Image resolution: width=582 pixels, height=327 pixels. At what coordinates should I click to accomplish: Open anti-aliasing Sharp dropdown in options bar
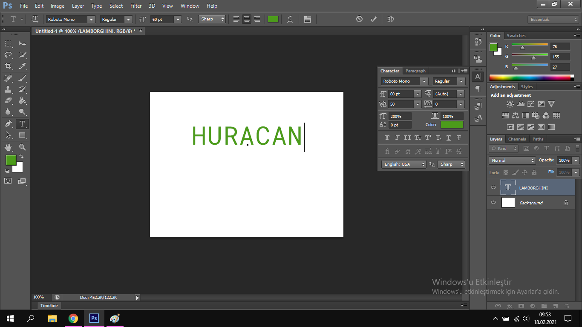point(212,19)
